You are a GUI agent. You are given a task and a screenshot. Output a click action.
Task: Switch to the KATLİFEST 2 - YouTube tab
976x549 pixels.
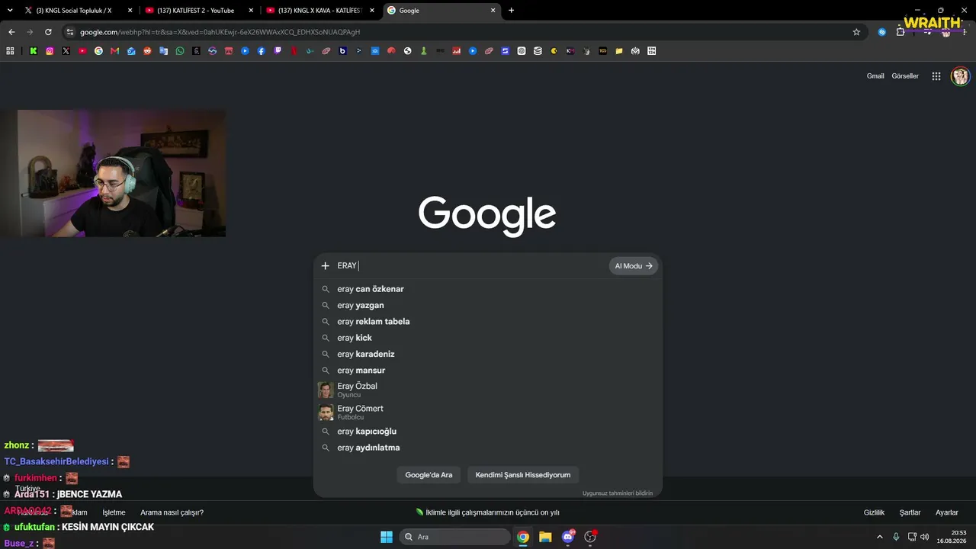pyautogui.click(x=199, y=11)
